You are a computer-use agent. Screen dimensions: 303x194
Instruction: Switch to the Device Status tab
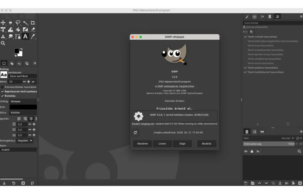(12, 63)
